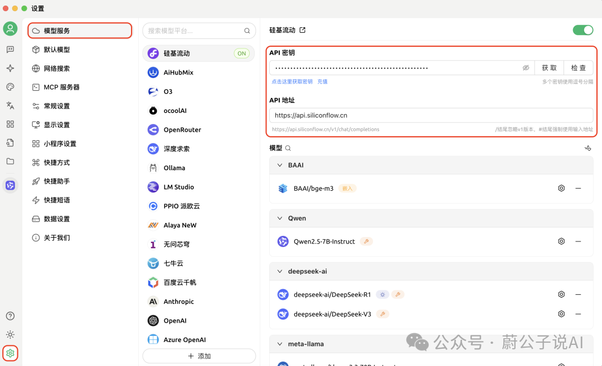The width and height of the screenshot is (602, 366).
Task: Click the 检查 API key button
Action: pyautogui.click(x=578, y=68)
